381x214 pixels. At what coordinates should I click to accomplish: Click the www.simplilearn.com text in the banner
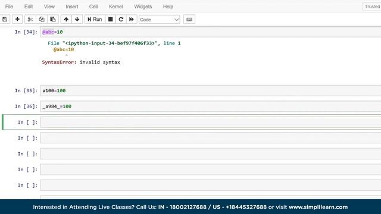coord(318,207)
